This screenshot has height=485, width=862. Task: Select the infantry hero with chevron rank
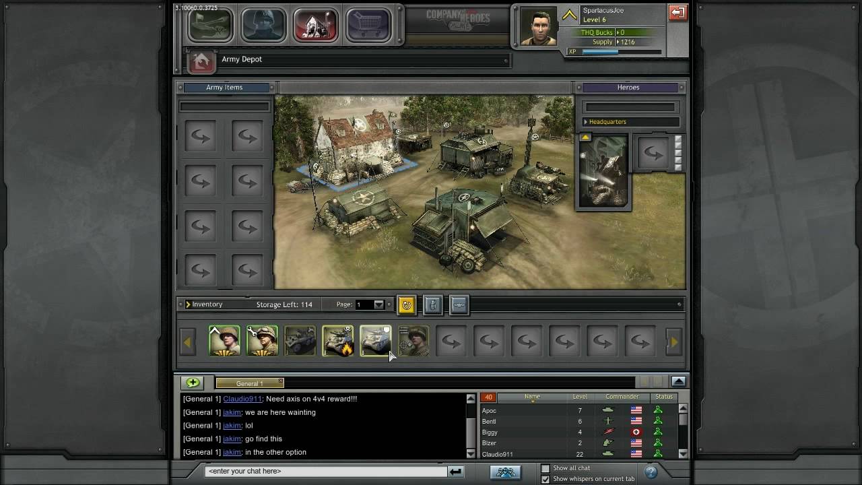[x=224, y=341]
